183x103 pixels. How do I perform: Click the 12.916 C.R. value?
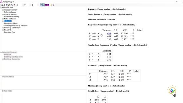[x=124, y=33]
